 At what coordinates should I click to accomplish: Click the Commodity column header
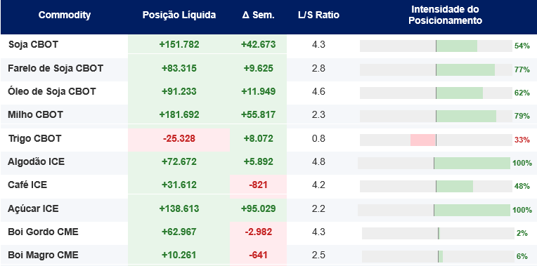tap(65, 15)
